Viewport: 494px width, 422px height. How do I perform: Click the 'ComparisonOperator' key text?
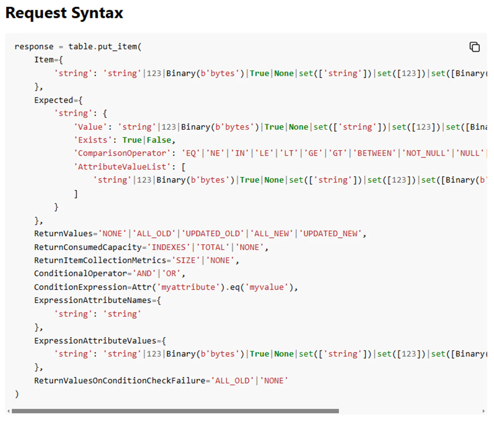(x=122, y=153)
